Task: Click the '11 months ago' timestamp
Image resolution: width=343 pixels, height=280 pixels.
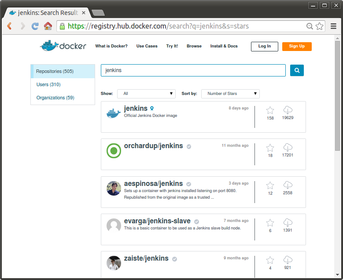Action: (235, 145)
